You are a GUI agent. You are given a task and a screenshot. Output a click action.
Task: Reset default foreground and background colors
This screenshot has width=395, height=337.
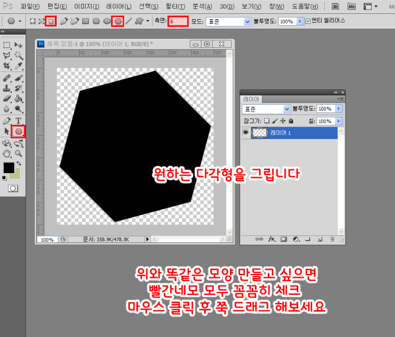4,178
